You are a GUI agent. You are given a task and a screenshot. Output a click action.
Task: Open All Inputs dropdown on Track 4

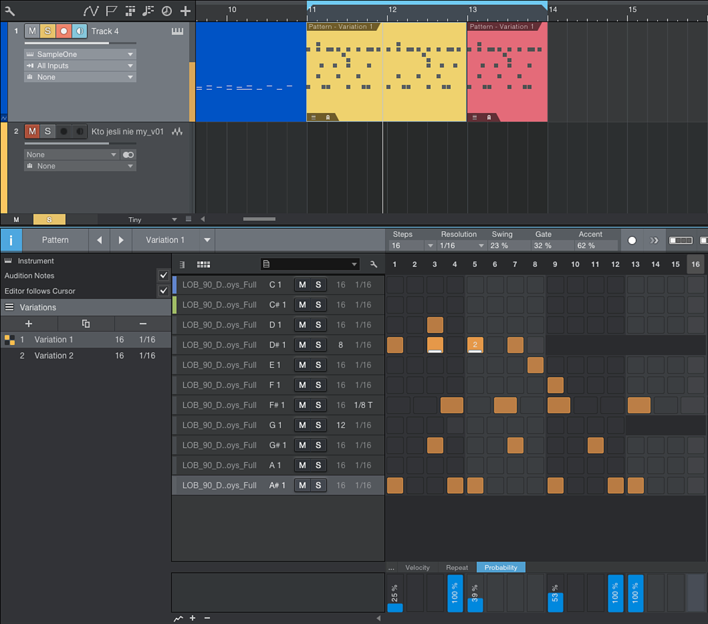click(x=80, y=65)
